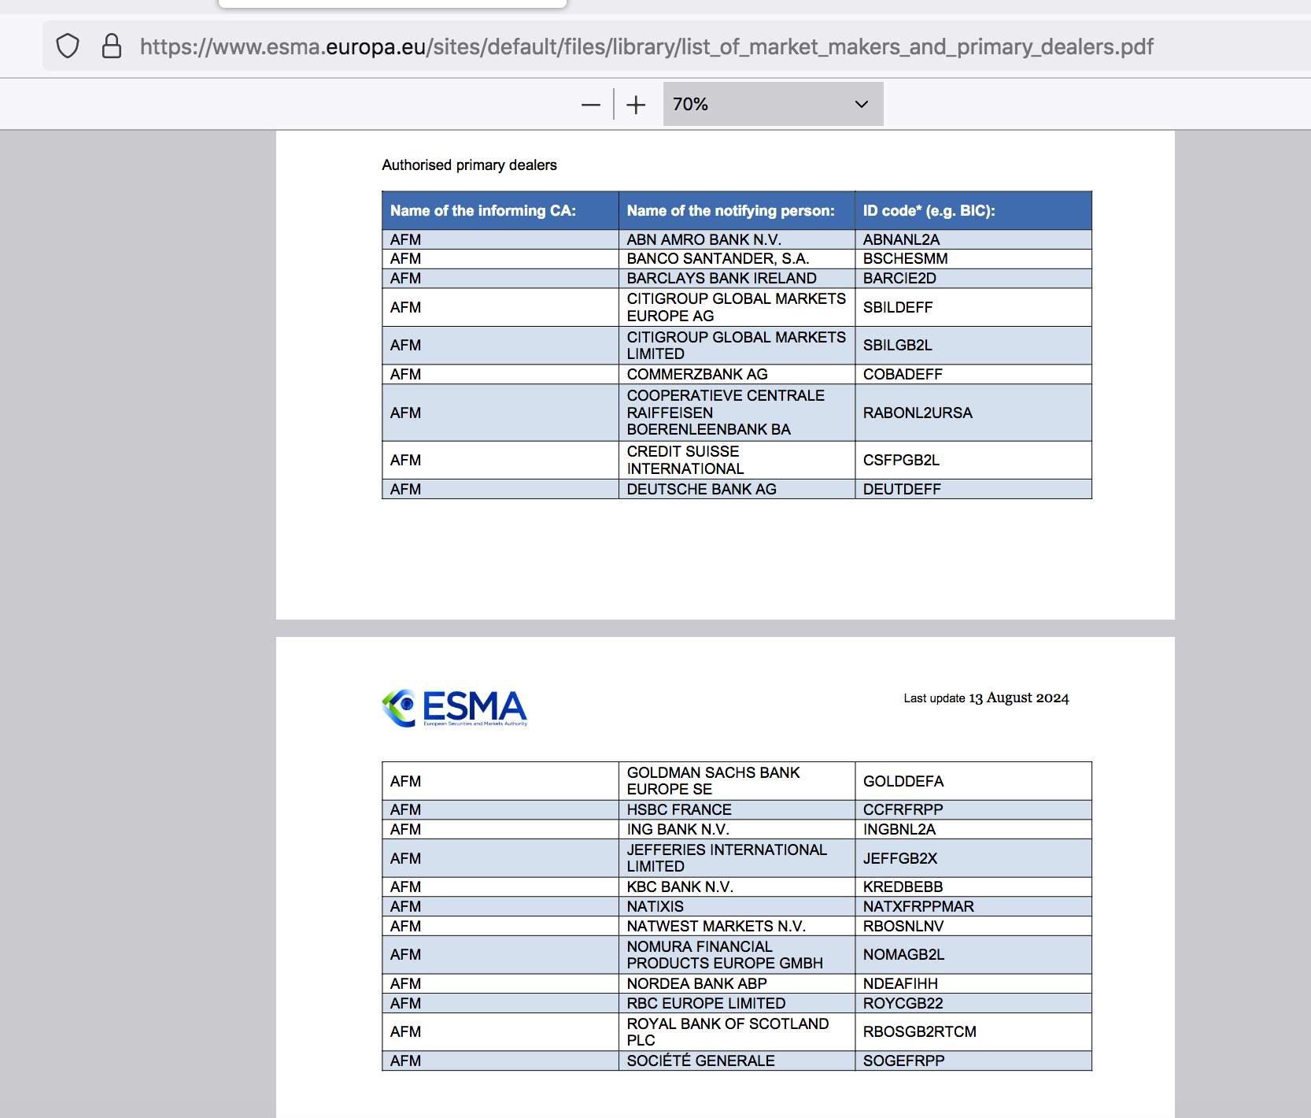Select the ABNANL2A code cell
1311x1118 pixels.
point(973,239)
